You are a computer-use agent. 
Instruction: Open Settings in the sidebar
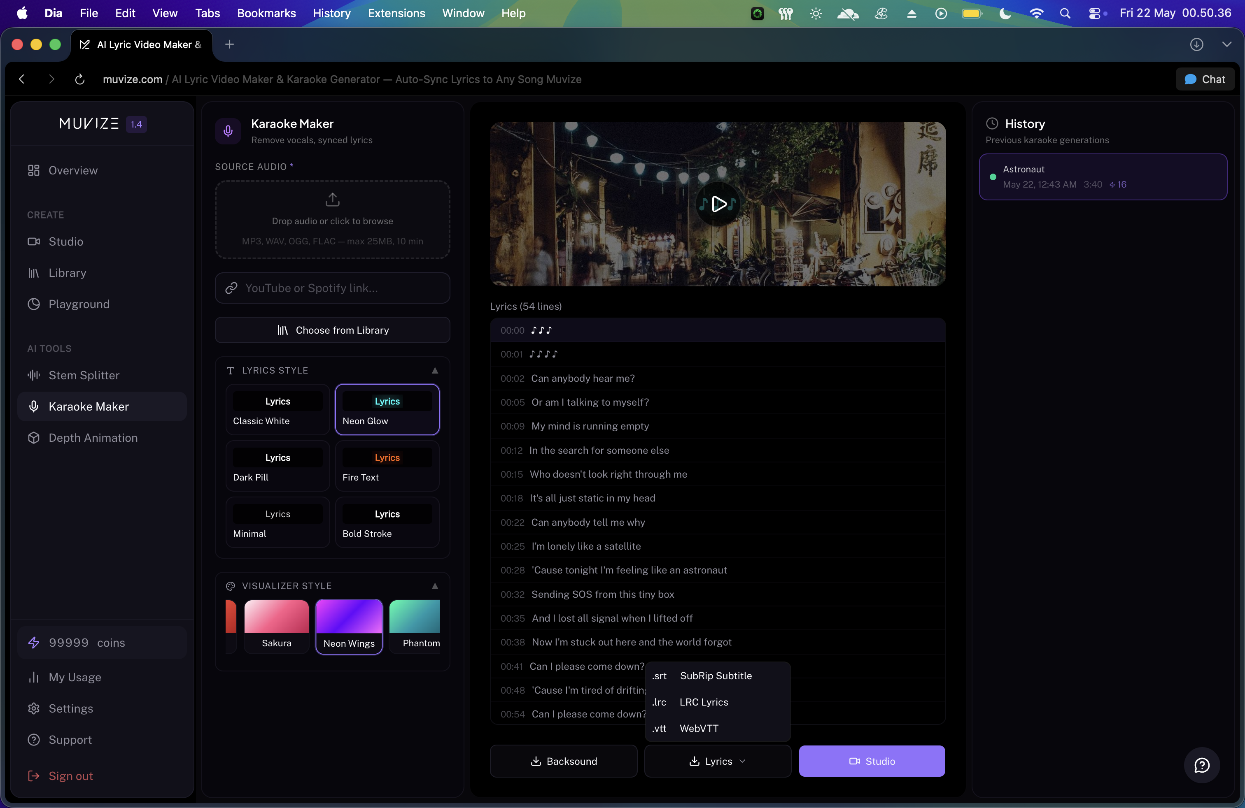(x=102, y=709)
